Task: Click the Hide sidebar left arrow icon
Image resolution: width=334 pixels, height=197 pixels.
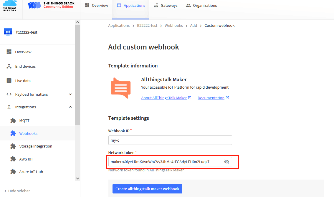Action: [x=5, y=191]
